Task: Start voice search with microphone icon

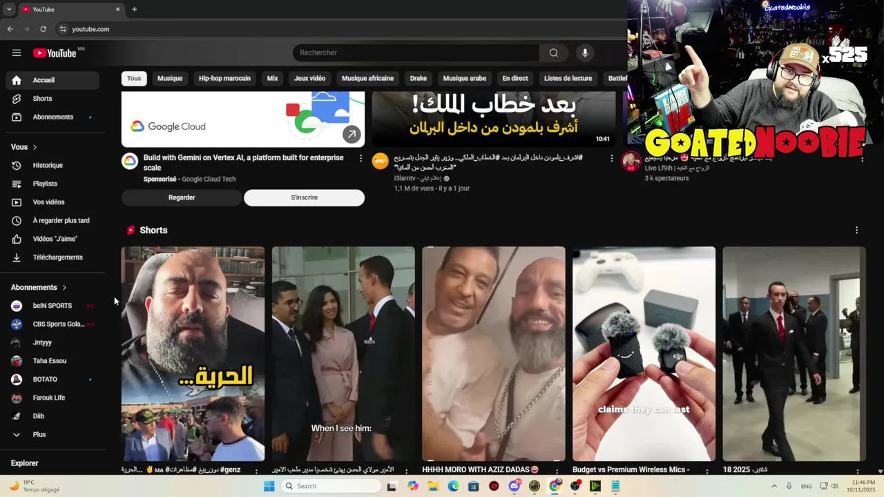Action: 585,53
